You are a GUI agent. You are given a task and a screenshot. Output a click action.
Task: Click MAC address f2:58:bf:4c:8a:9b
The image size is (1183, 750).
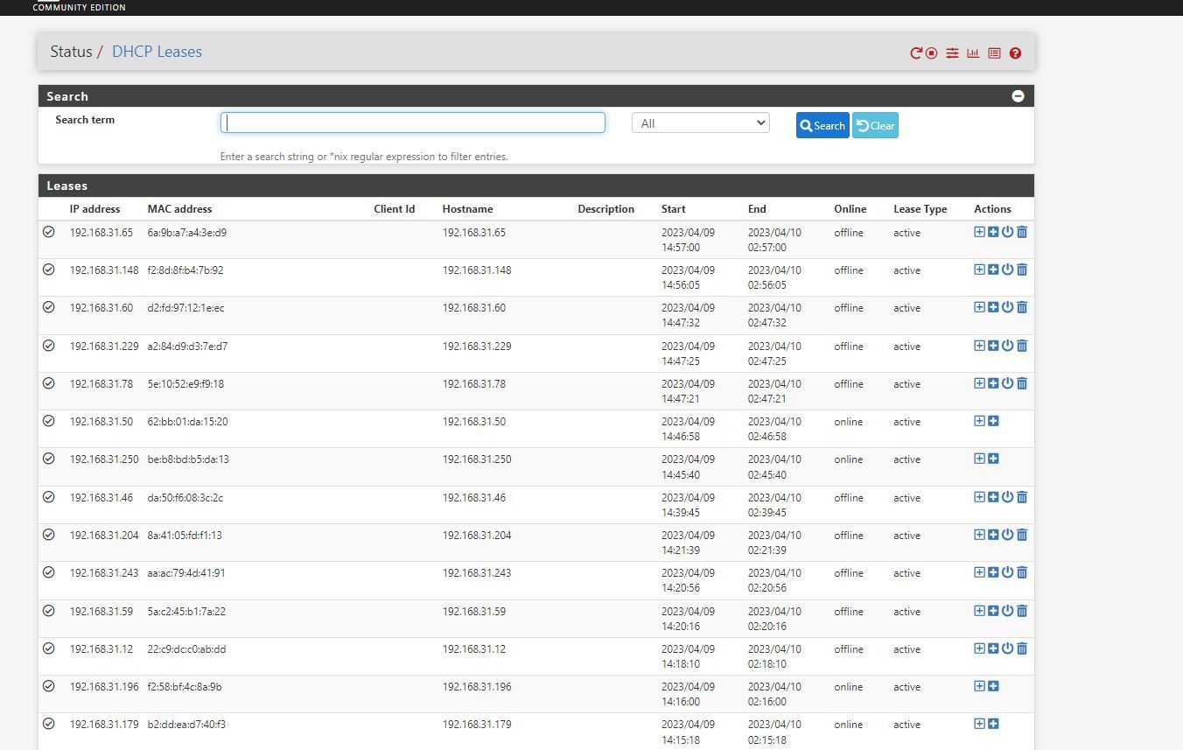click(184, 687)
